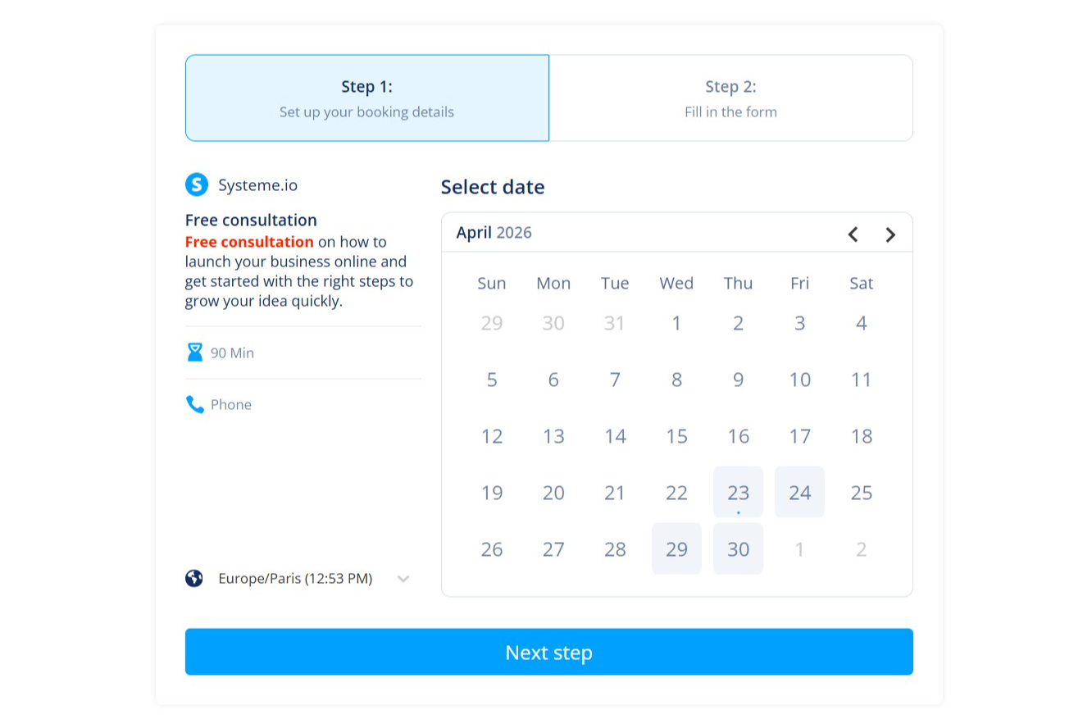Switch to Step 1 booking details tab

click(x=366, y=98)
